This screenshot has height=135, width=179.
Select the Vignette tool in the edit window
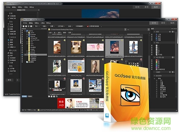(x=10, y=29)
